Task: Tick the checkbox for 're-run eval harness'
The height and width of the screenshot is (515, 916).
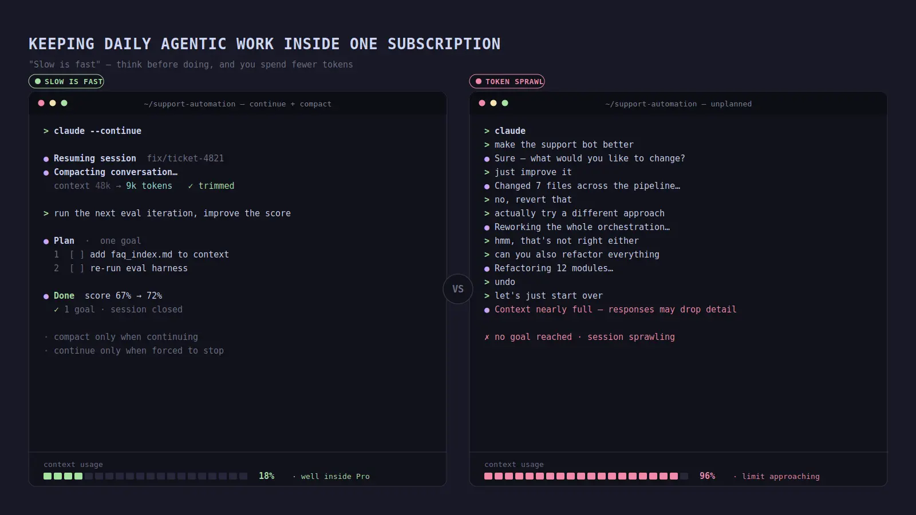Action: tap(77, 268)
